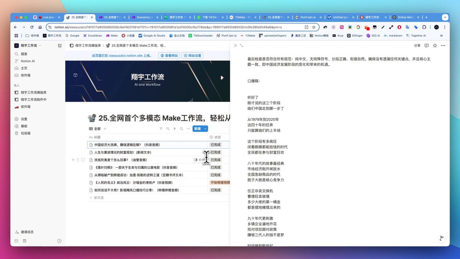Select the filter icon above the database table
The height and width of the screenshot is (259, 460).
click(161, 128)
